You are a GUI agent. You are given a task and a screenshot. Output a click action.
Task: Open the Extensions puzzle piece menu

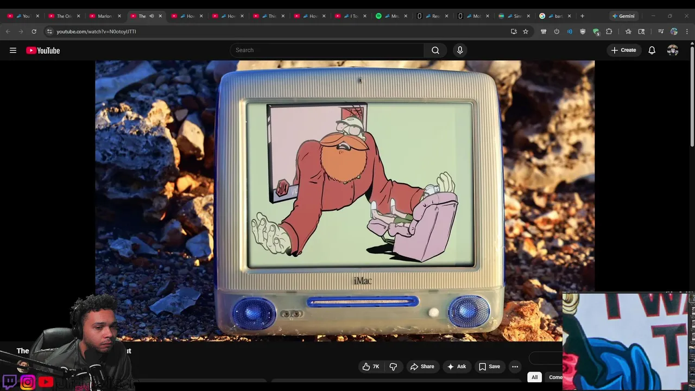pos(609,31)
